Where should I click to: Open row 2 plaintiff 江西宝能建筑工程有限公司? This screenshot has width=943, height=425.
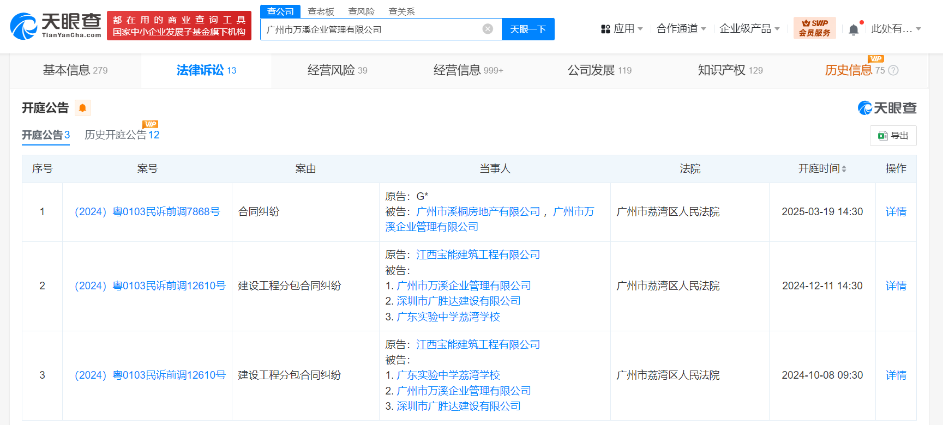[x=478, y=254]
